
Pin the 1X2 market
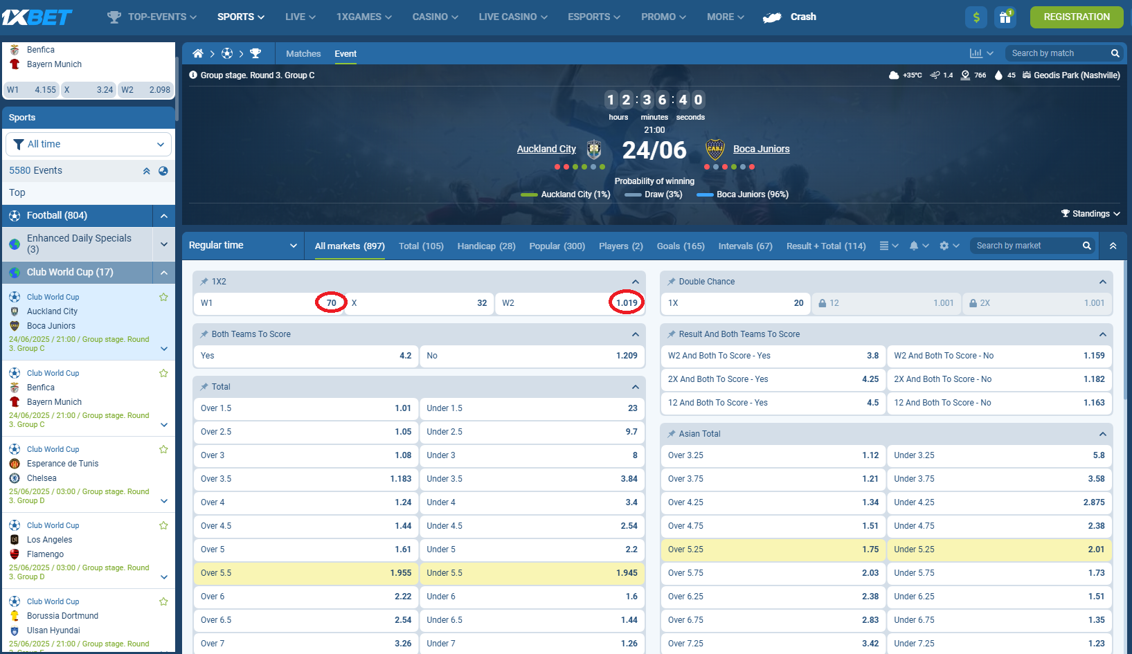tap(204, 282)
